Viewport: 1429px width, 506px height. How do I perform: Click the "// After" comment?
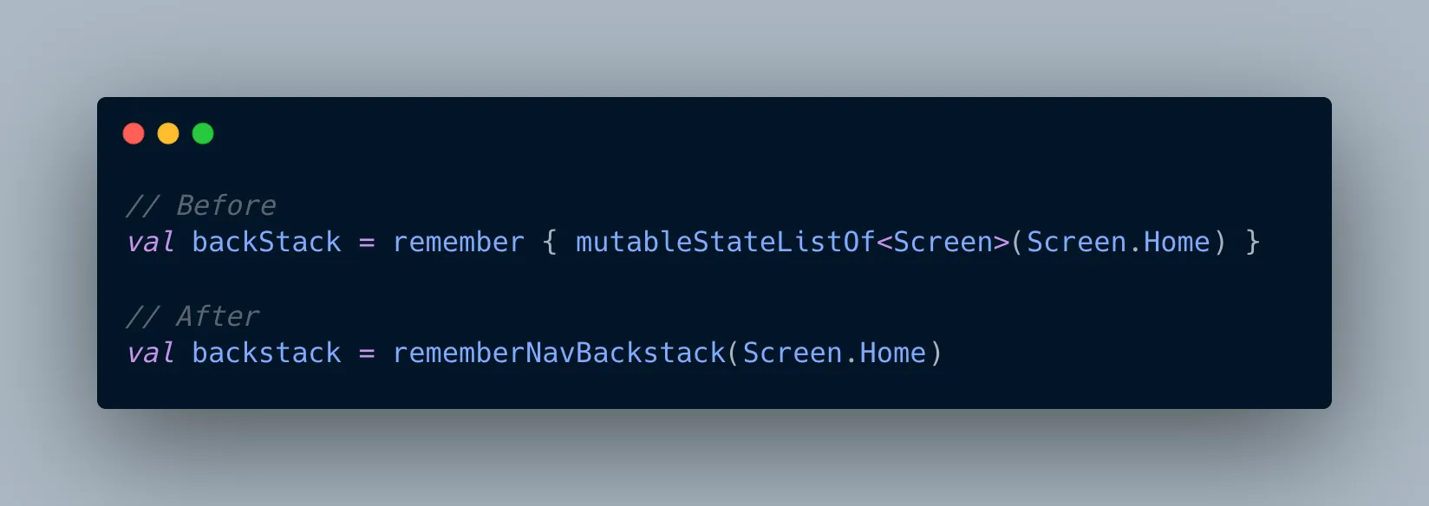[192, 317]
